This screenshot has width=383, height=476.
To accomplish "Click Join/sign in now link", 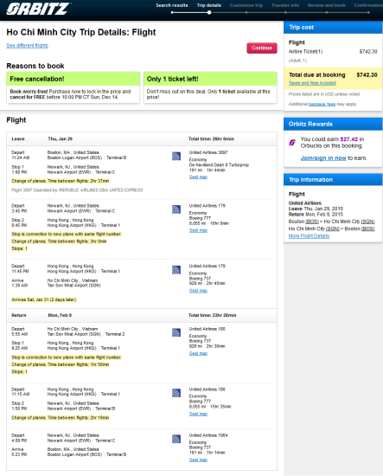I will coord(323,158).
